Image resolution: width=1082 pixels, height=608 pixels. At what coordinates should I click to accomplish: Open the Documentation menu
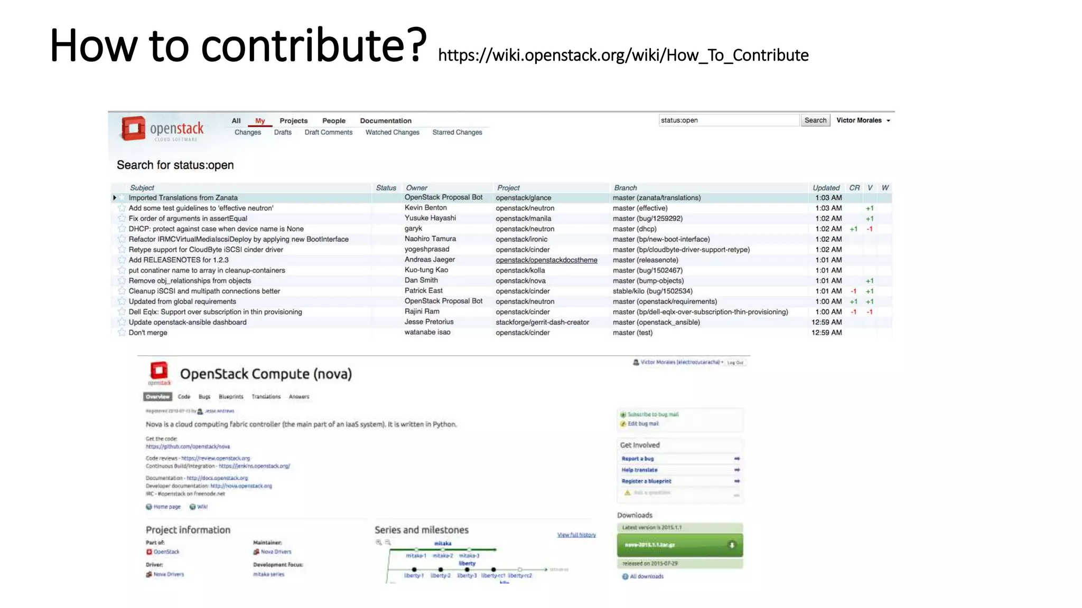(386, 121)
